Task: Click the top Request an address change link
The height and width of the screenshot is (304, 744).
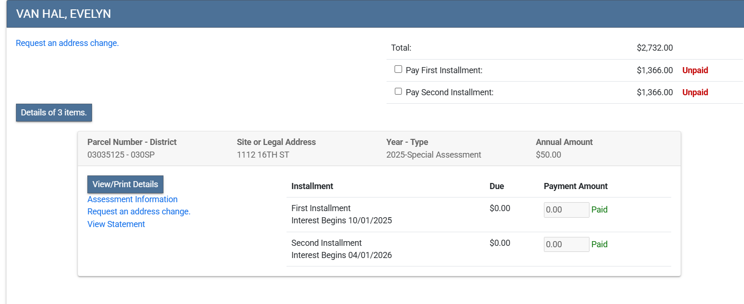Action: [67, 43]
